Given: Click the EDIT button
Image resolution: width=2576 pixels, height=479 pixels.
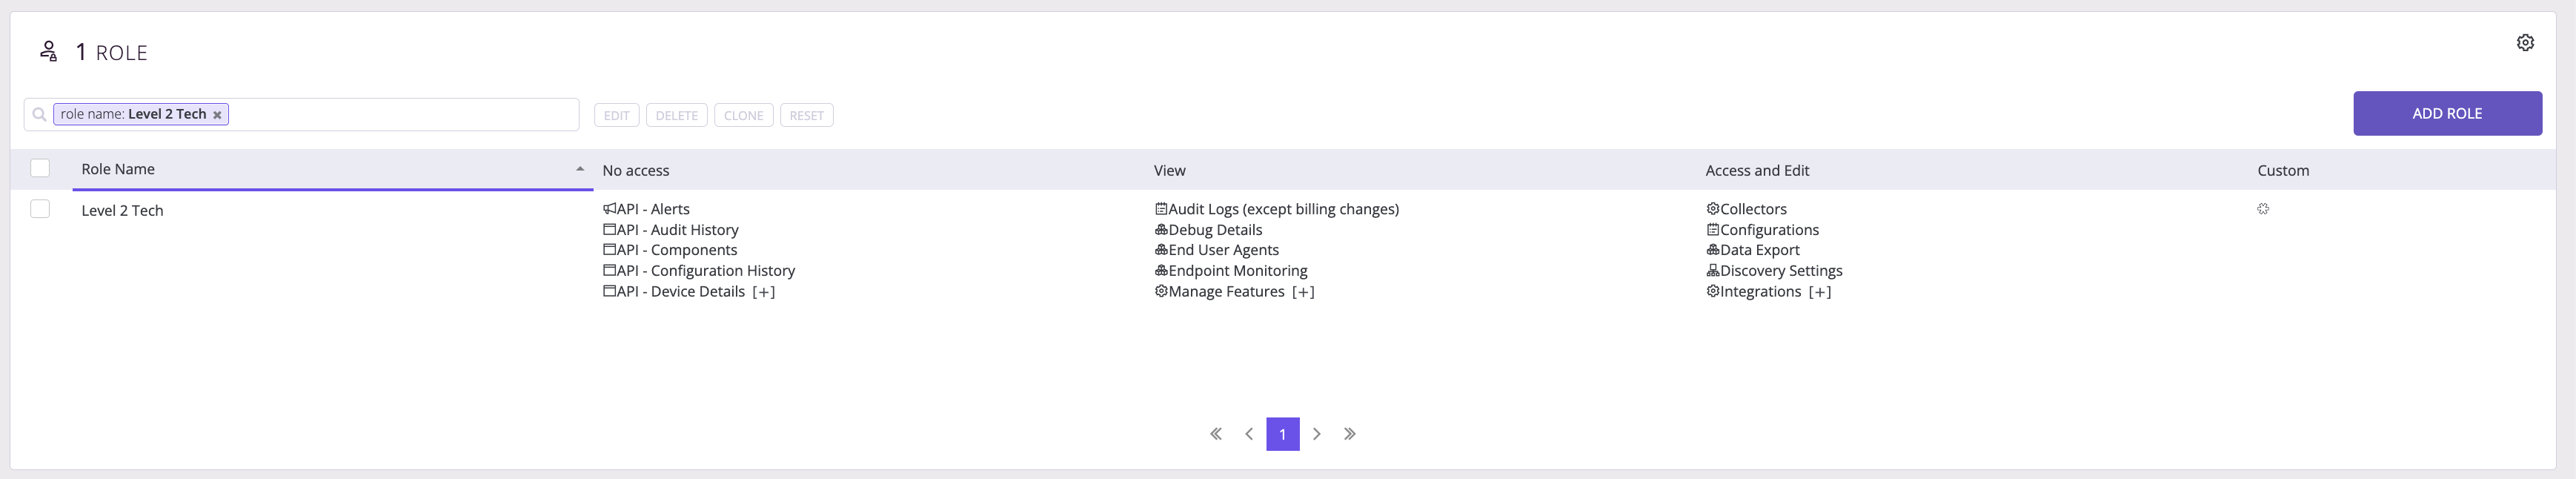Looking at the screenshot, I should [x=617, y=115].
